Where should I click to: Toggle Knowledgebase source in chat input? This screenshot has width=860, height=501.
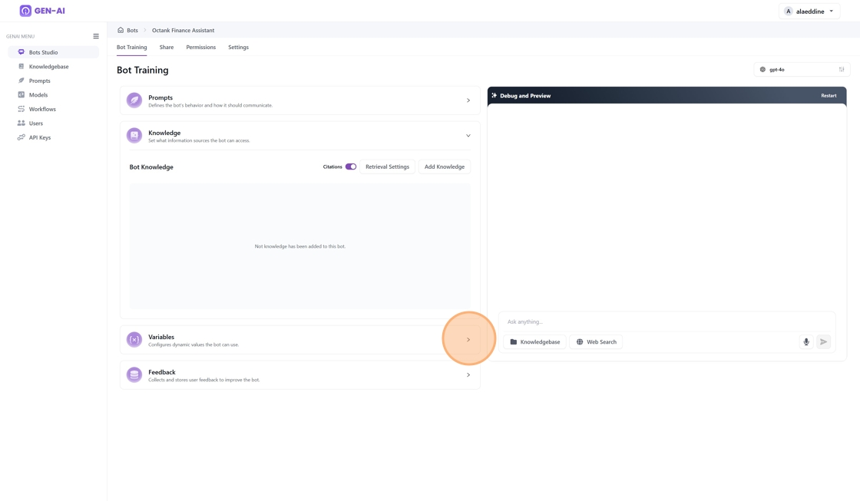(x=535, y=341)
